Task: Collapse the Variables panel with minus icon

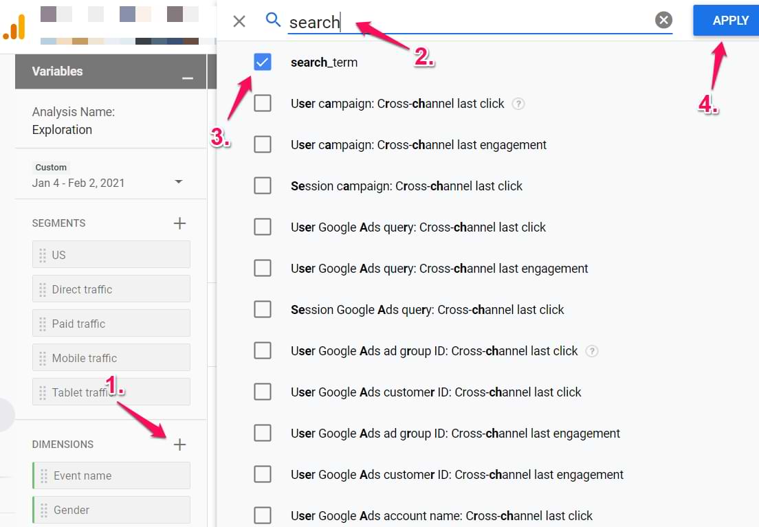Action: pyautogui.click(x=188, y=78)
